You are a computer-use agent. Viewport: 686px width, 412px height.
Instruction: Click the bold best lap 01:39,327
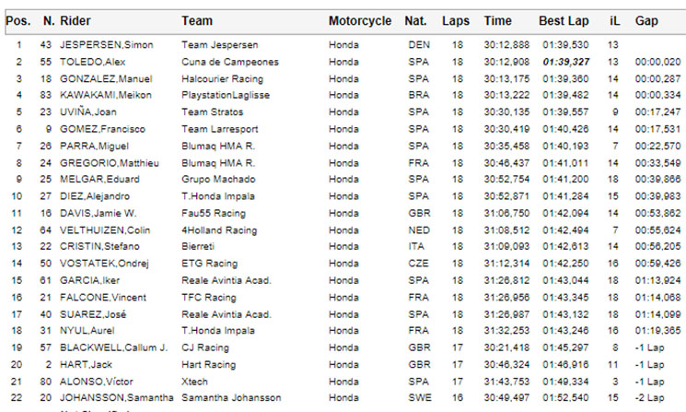click(x=566, y=62)
